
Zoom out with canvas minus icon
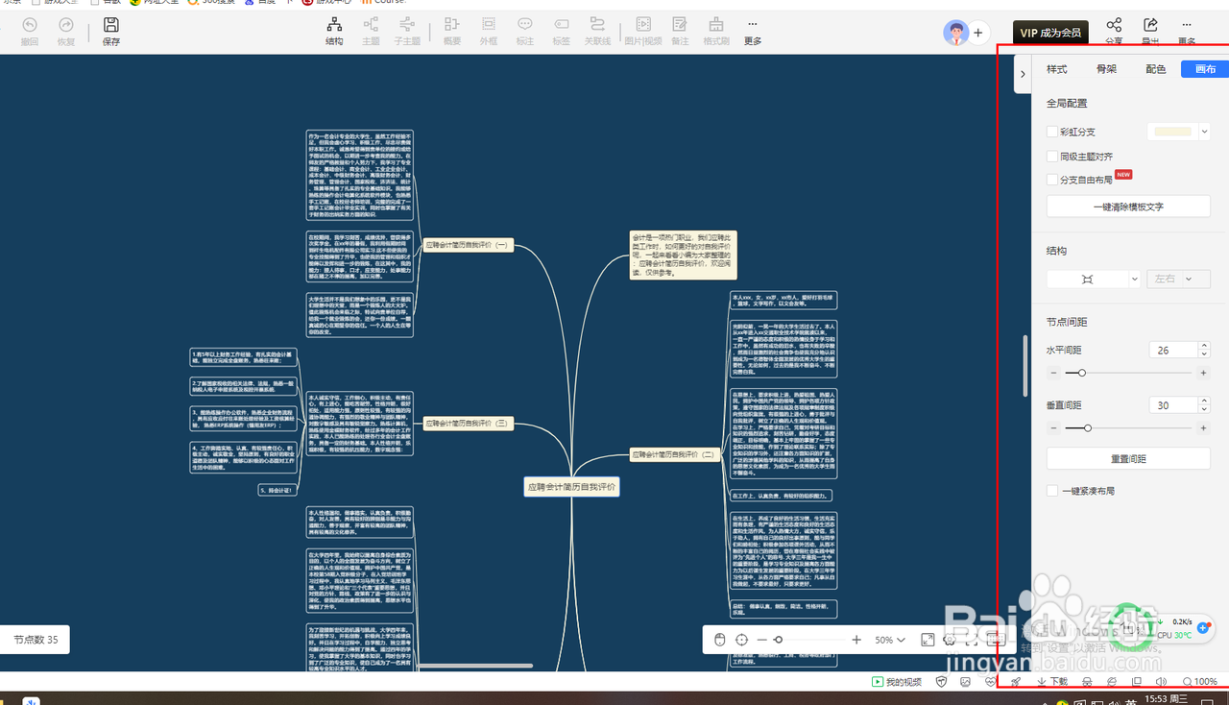pos(762,640)
